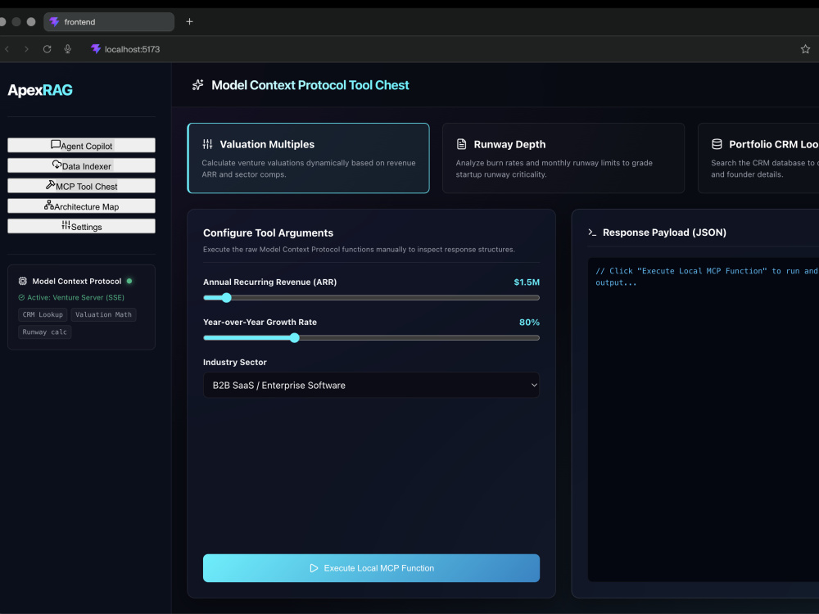
Task: Click the Model Context Protocol sidebar label
Action: tap(77, 281)
